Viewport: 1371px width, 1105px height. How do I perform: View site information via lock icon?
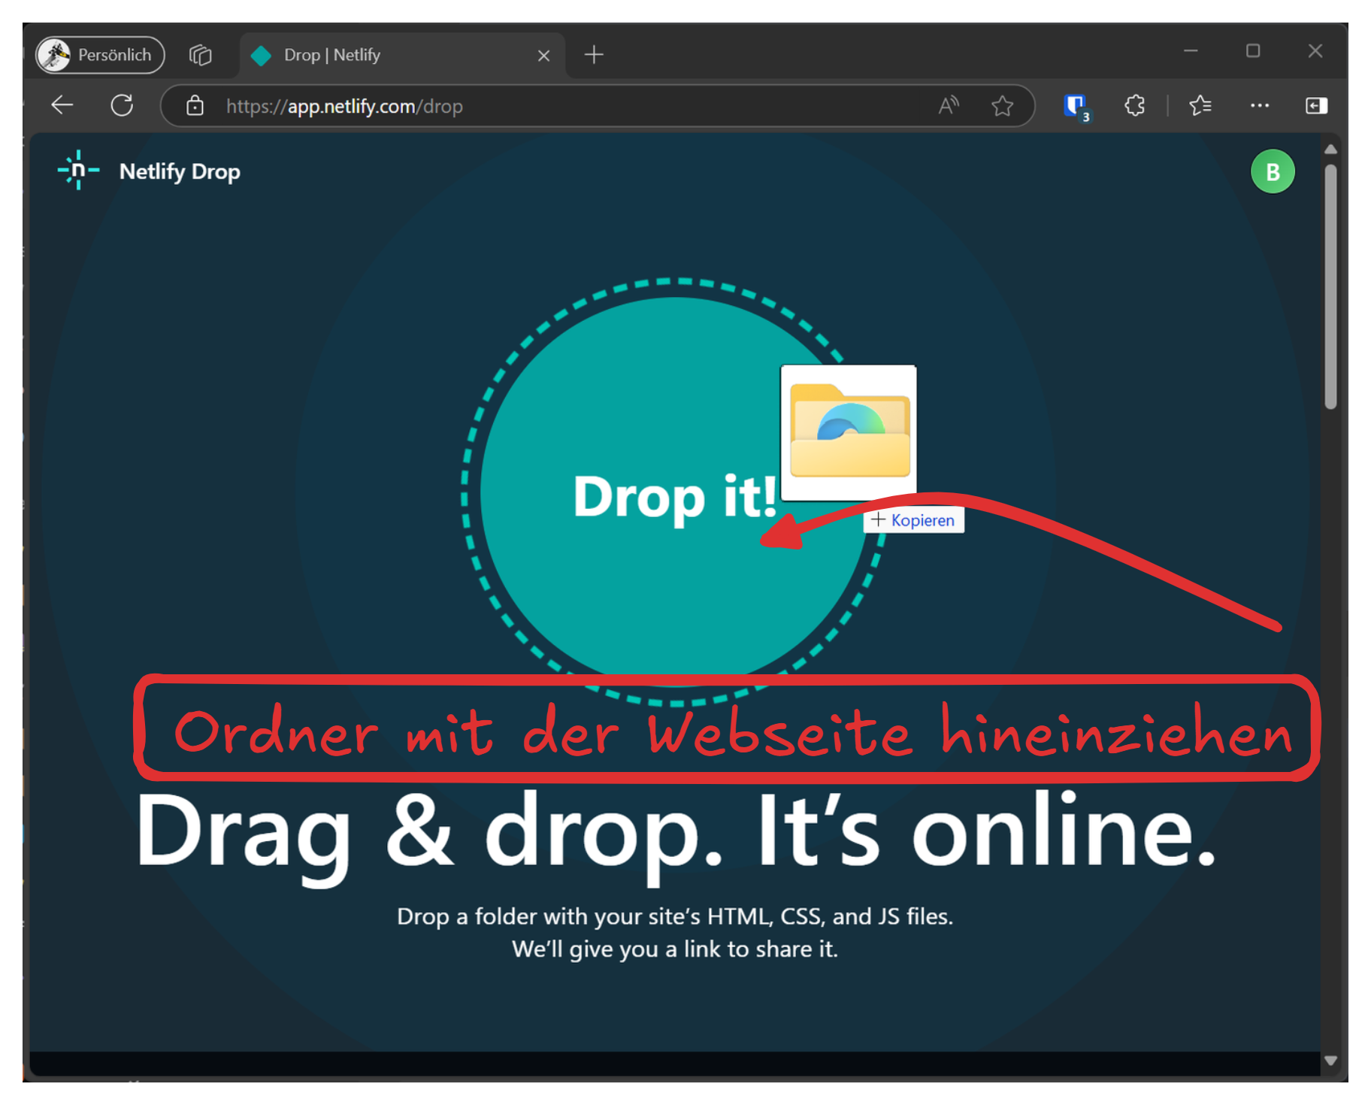tap(195, 106)
